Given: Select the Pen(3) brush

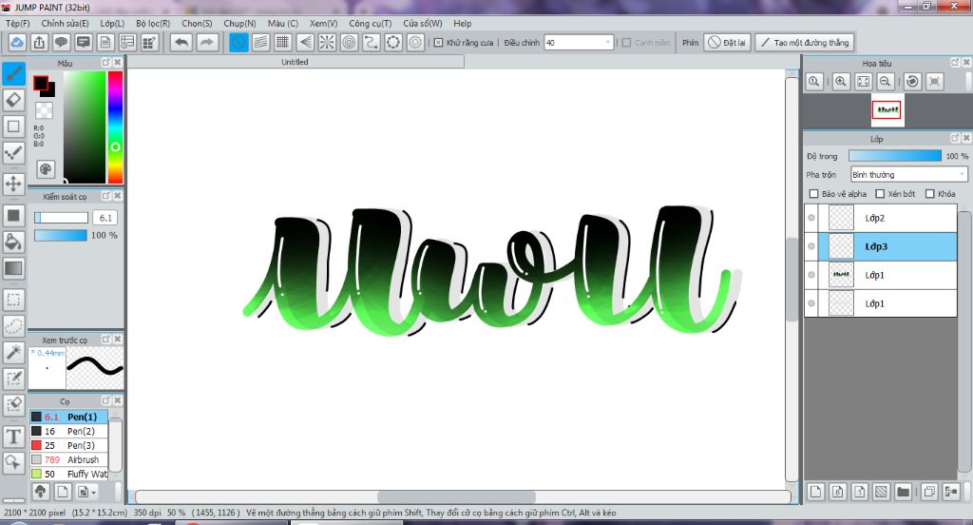Looking at the screenshot, I should pyautogui.click(x=68, y=445).
